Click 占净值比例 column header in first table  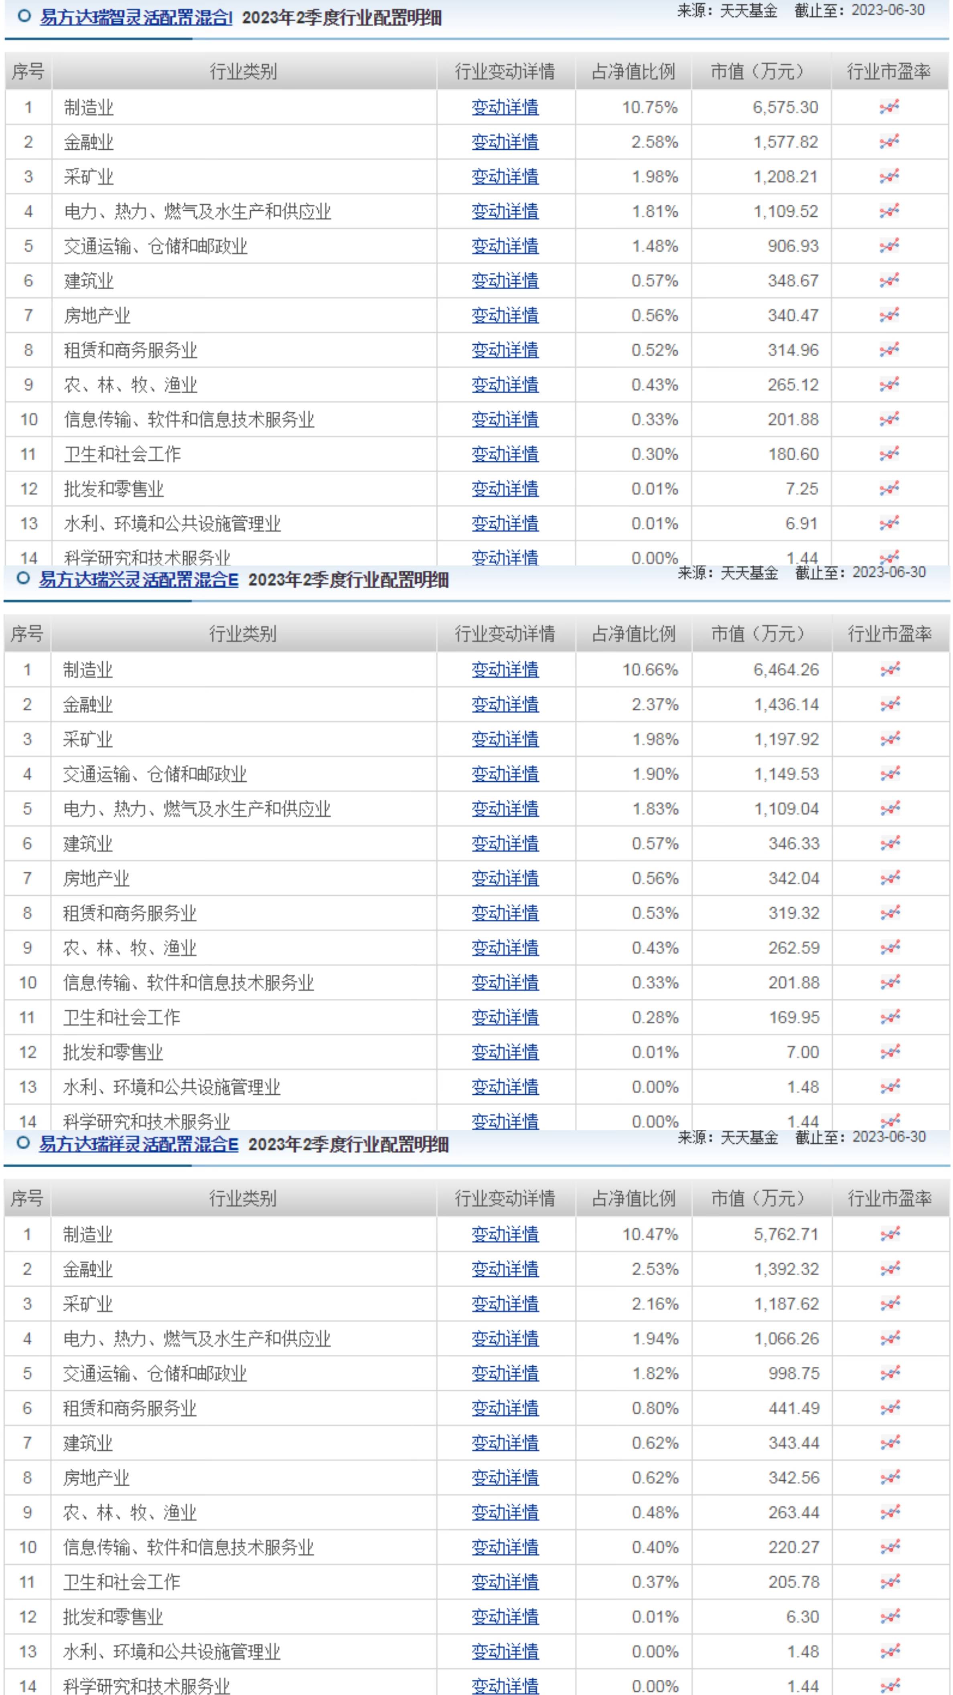click(x=633, y=72)
